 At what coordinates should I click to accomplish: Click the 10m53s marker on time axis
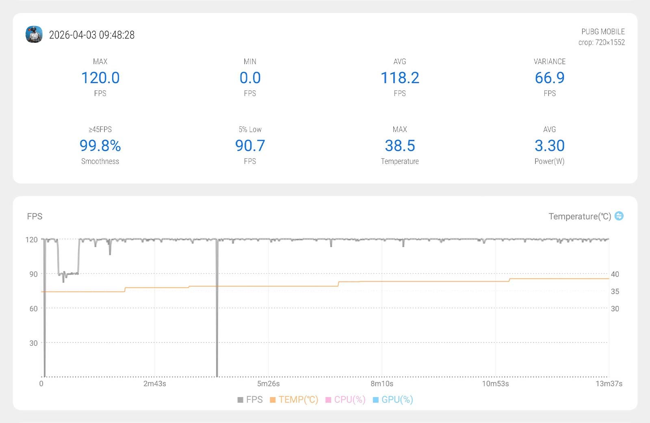495,384
